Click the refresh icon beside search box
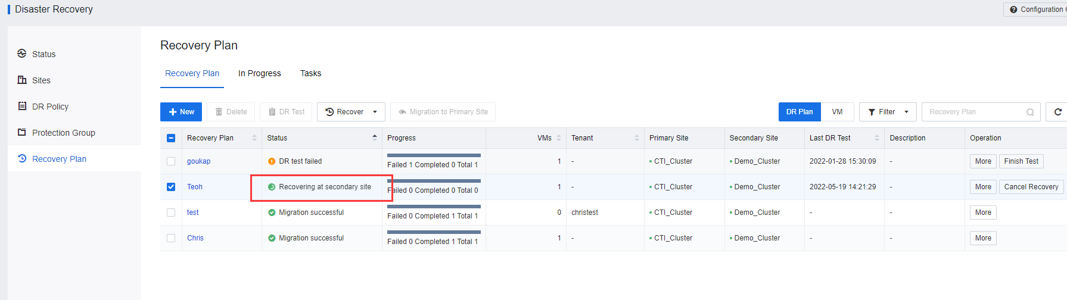1067x300 pixels. click(x=1057, y=112)
